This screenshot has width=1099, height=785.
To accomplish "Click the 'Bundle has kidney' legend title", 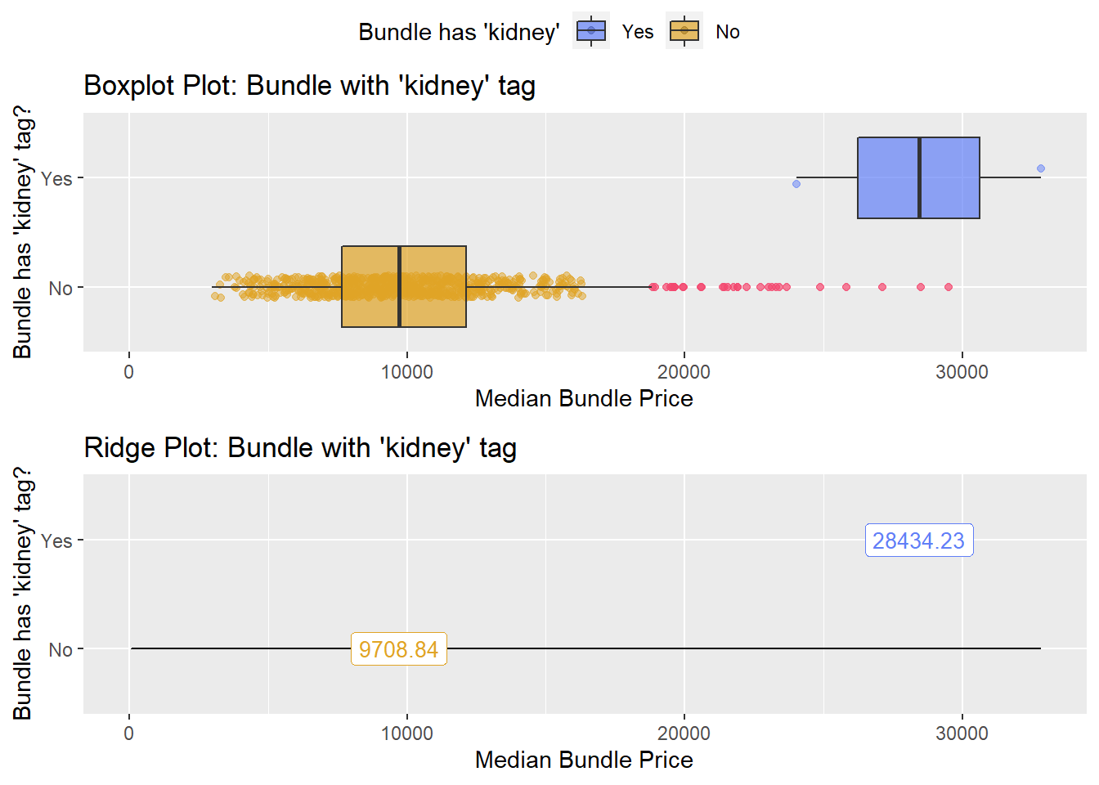I will pos(459,32).
